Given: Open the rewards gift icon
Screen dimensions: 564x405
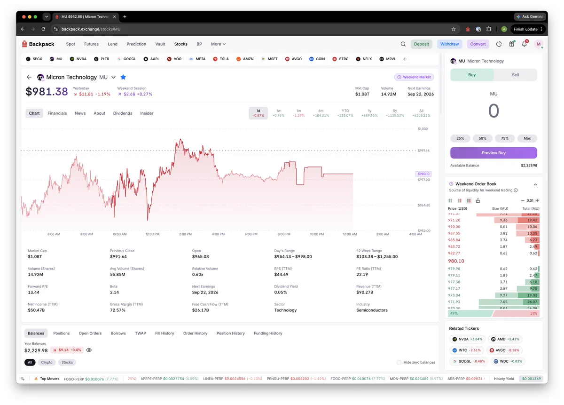Looking at the screenshot, I should point(512,44).
